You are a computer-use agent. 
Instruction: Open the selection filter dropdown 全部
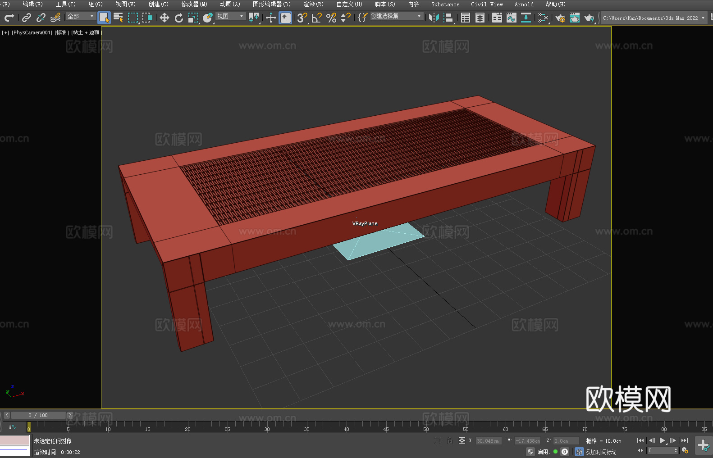81,16
